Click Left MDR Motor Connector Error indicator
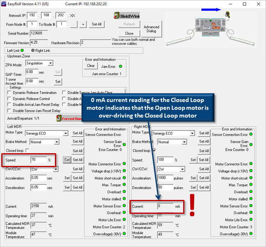 [x=124, y=163]
